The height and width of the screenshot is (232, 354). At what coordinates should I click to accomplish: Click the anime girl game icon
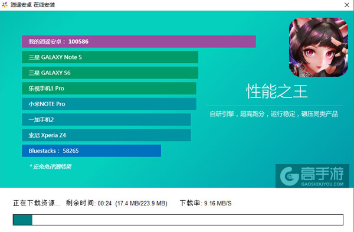(319, 47)
